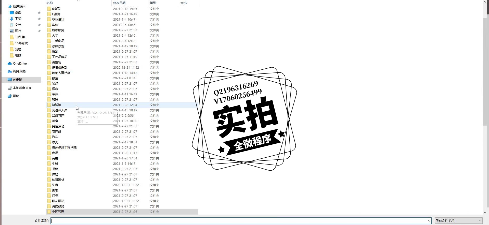Screen dimensions: 489x225
Task: Select the 离退休人员 folder name
Action: click(59, 110)
